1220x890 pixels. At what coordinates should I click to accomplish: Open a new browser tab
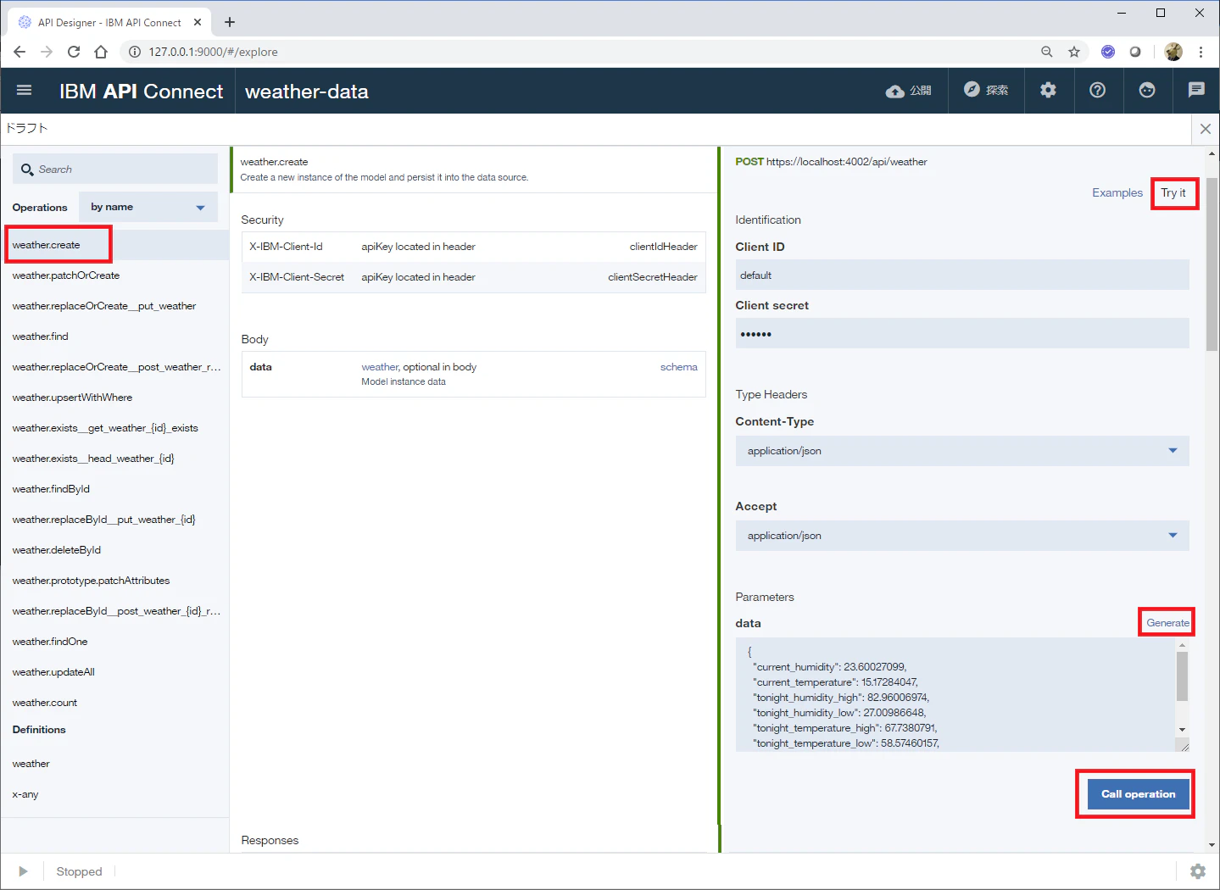pyautogui.click(x=229, y=22)
